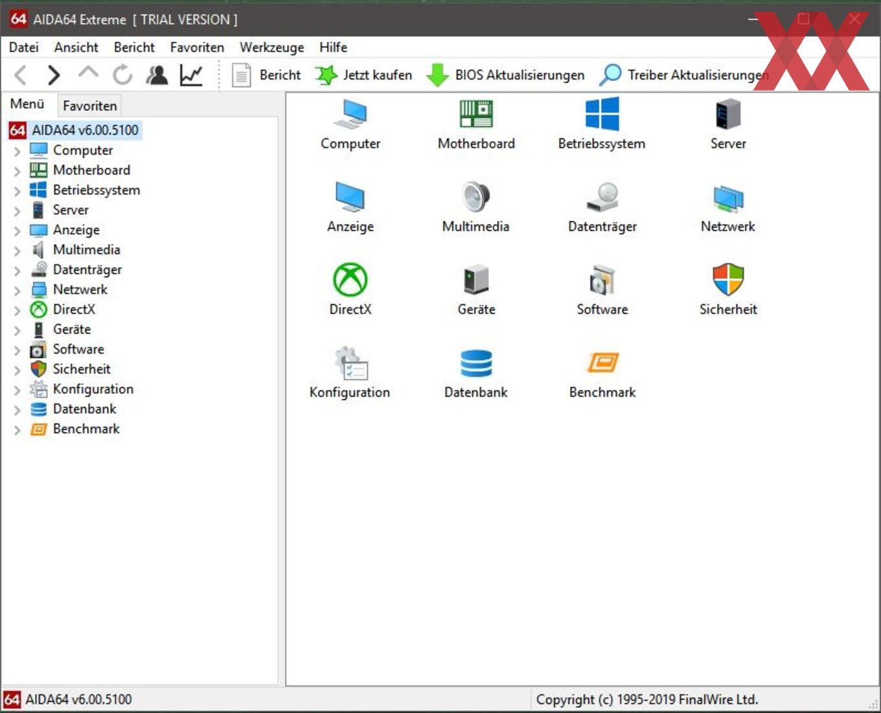Open the Benchmark icon in main pane
Viewport: 881px width, 713px height.
pyautogui.click(x=602, y=363)
